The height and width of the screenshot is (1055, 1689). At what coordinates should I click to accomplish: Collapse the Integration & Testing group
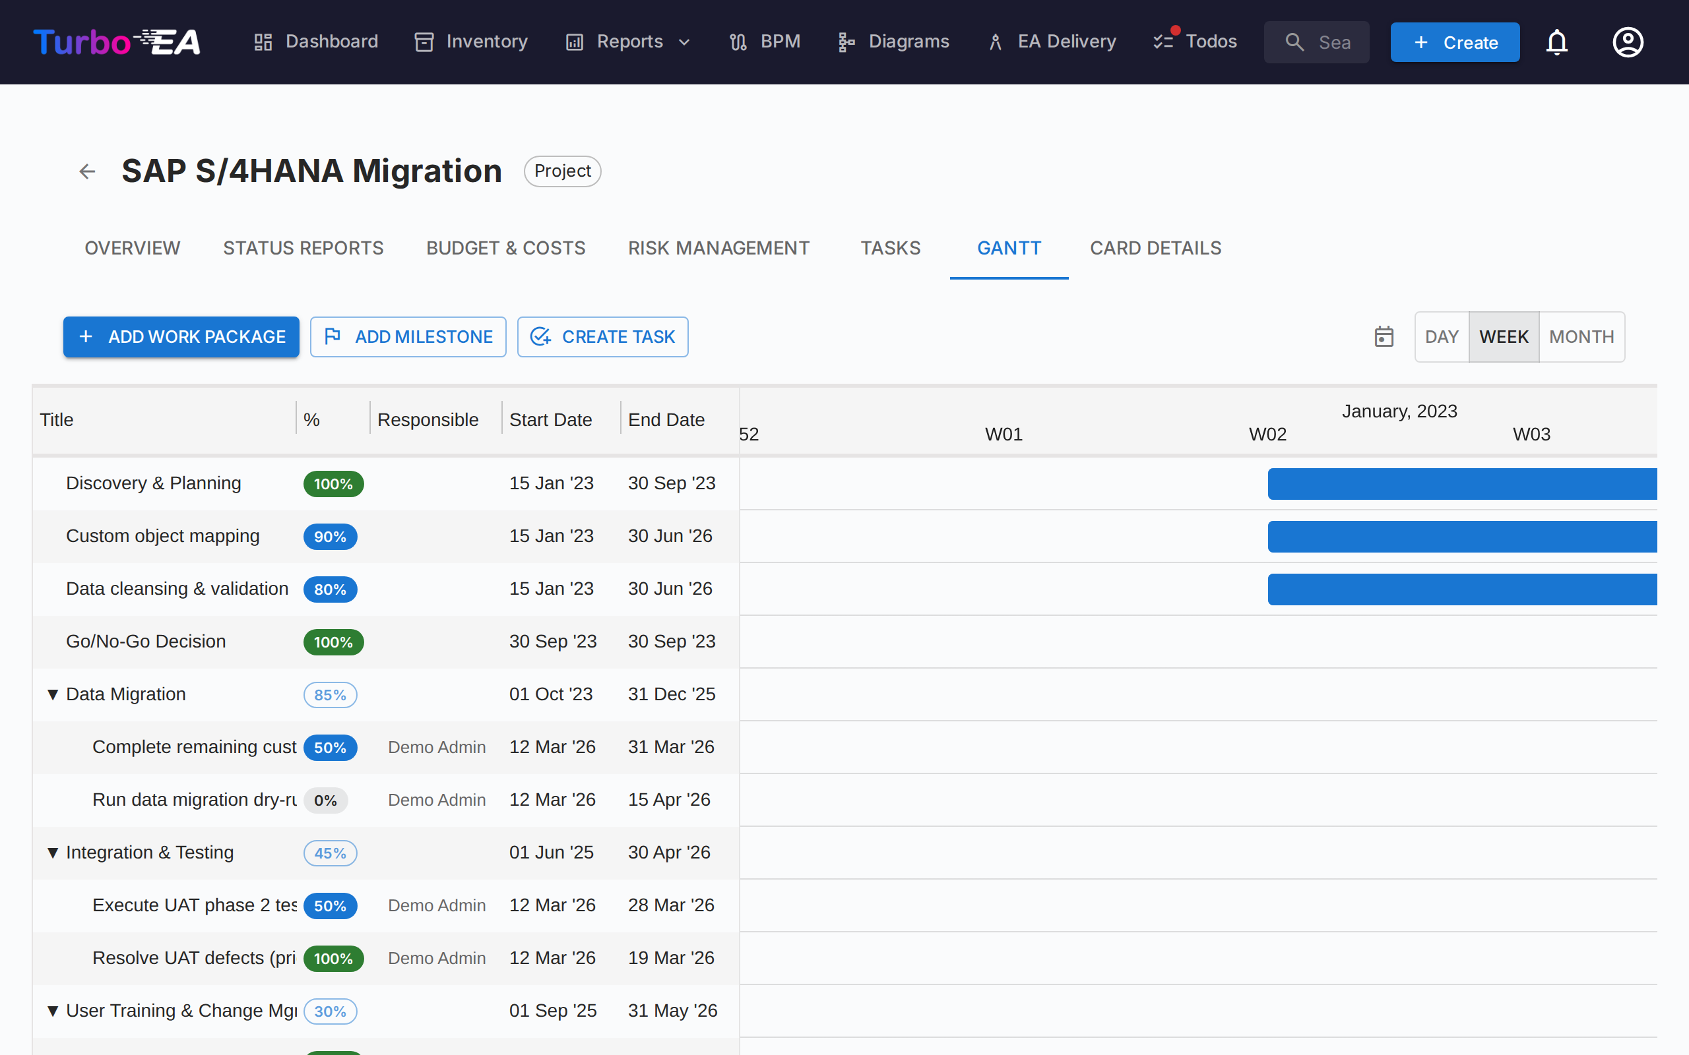pos(52,853)
